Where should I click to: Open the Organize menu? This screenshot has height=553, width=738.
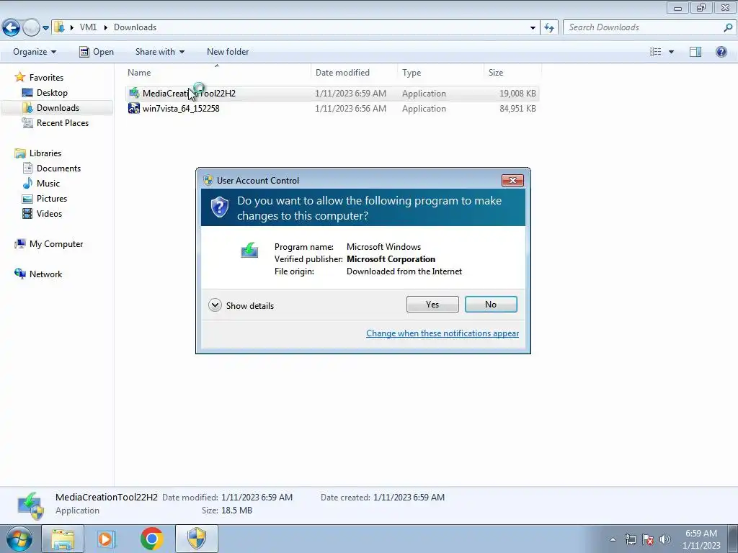[x=35, y=52]
